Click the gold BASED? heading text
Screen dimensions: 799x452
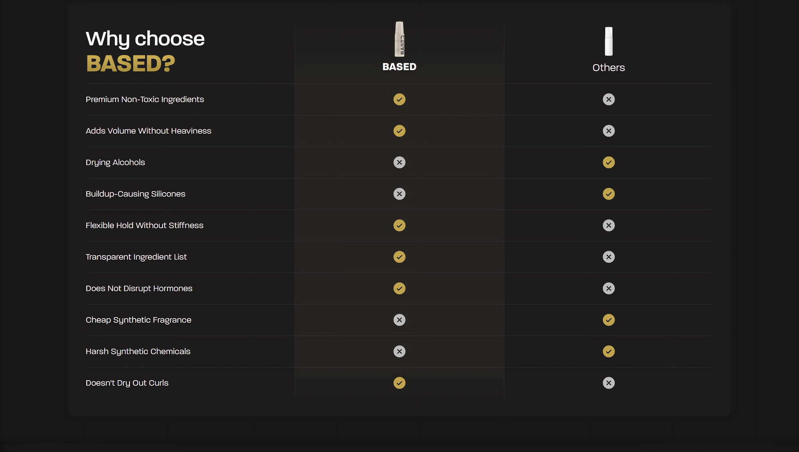point(131,64)
